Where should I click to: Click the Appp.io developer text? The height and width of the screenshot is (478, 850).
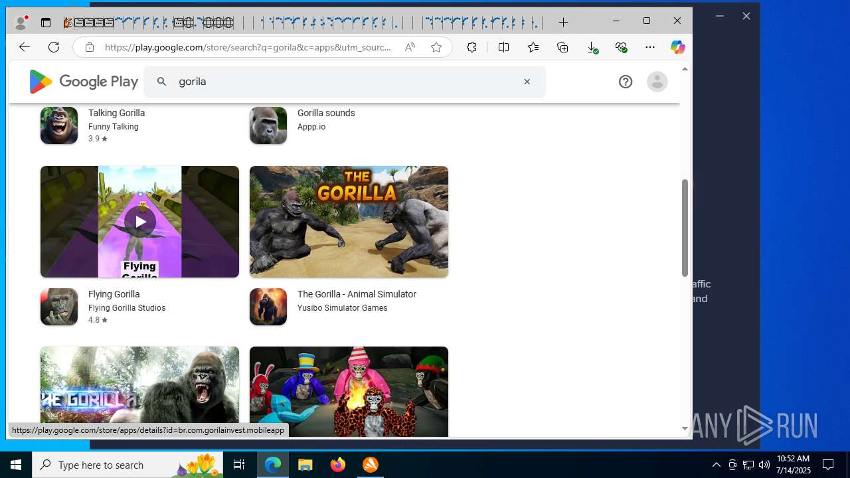pos(311,127)
